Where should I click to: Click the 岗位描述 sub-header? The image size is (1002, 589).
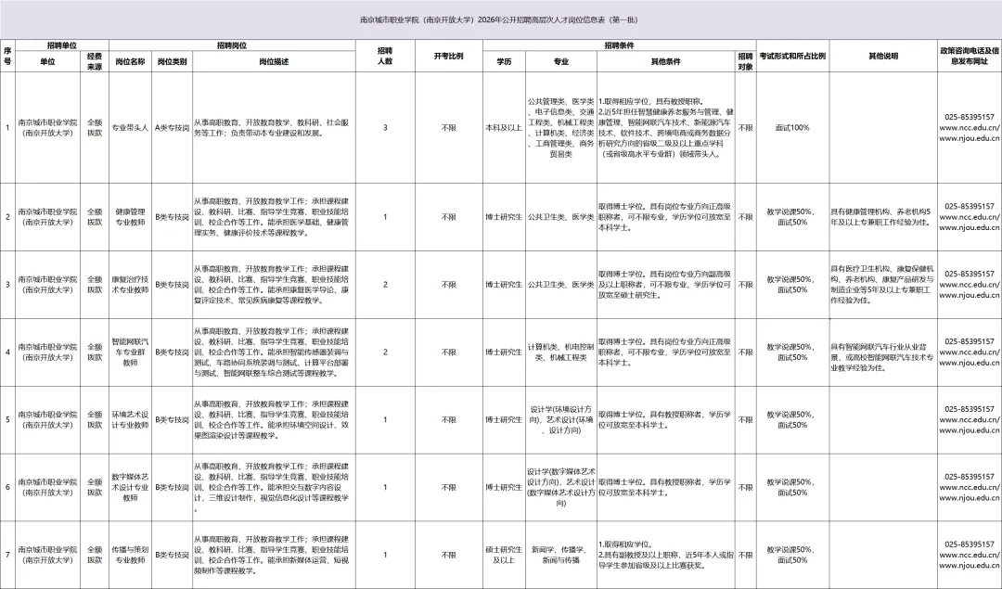tap(274, 61)
